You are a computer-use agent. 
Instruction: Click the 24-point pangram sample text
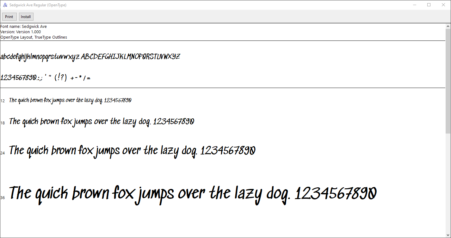tap(132, 151)
